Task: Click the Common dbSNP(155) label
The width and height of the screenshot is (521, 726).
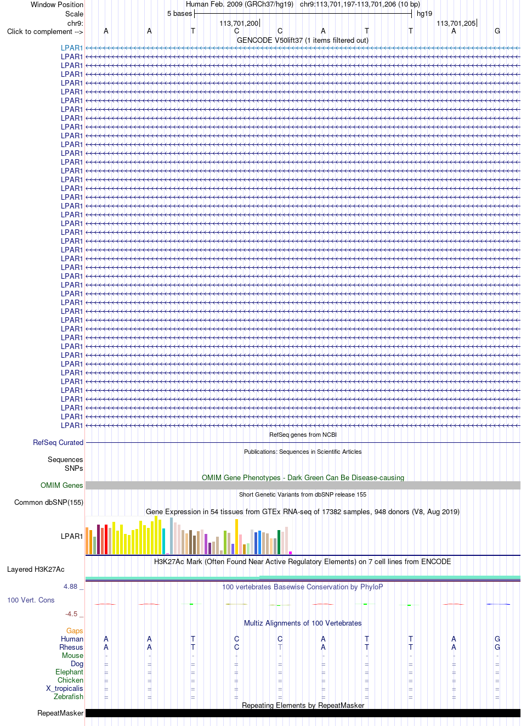Action: [49, 502]
